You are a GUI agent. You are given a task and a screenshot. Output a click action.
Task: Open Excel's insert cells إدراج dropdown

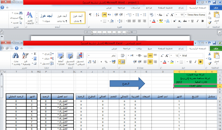click(x=48, y=54)
